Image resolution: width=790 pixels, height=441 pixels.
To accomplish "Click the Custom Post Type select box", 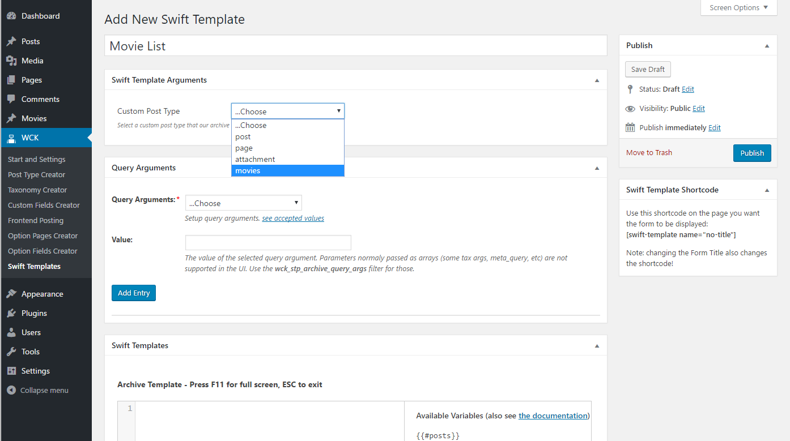I will point(288,111).
